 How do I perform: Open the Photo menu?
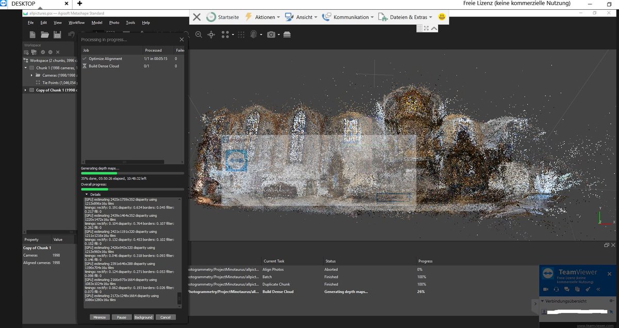(114, 23)
